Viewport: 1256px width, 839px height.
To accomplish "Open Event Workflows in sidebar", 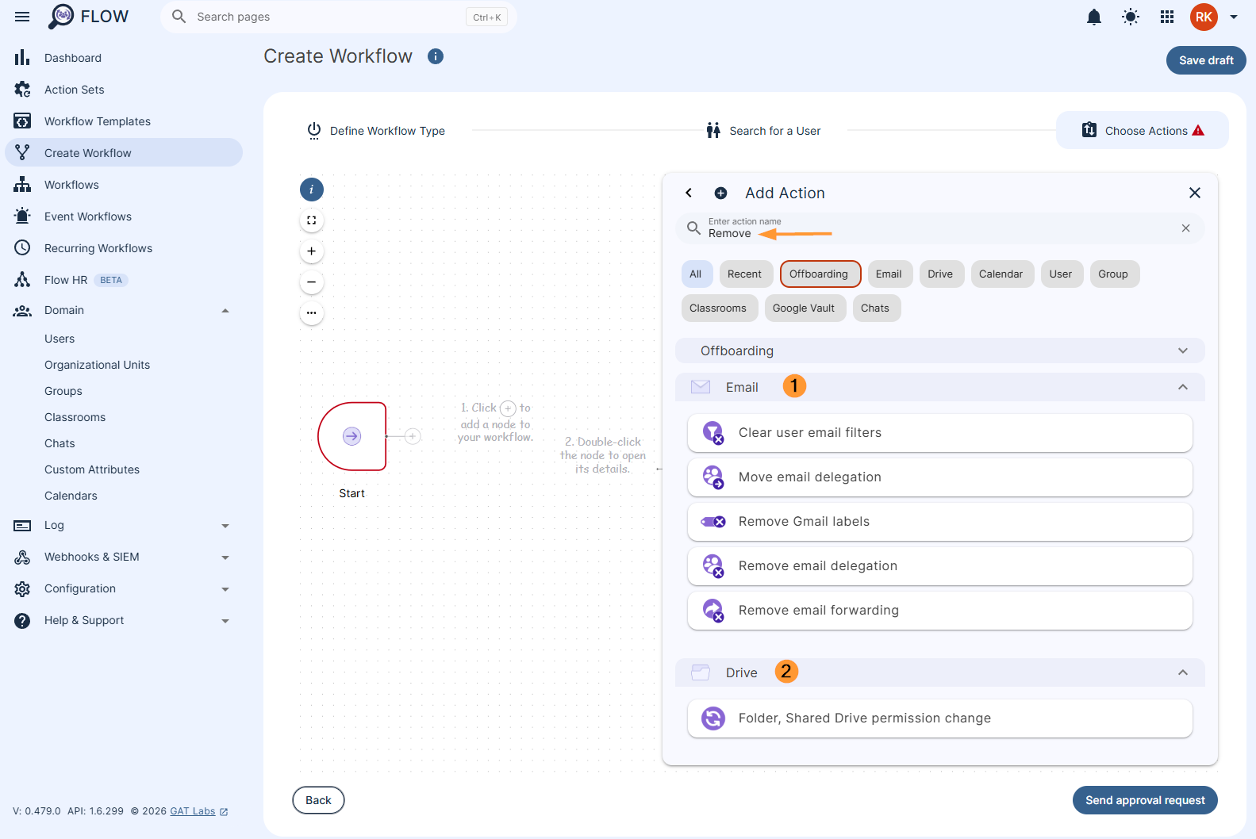I will click(124, 216).
